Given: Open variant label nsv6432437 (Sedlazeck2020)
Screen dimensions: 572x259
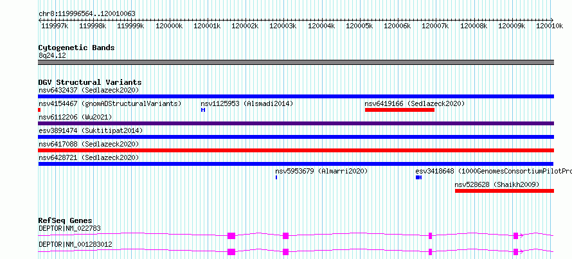Looking at the screenshot, I should [x=89, y=90].
